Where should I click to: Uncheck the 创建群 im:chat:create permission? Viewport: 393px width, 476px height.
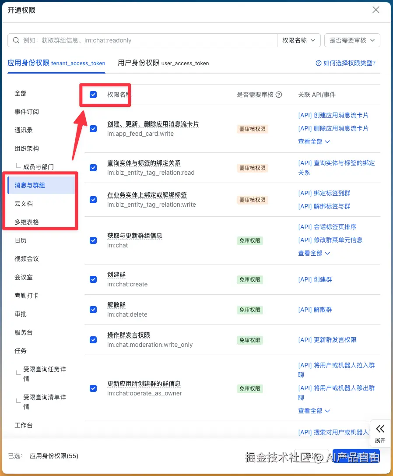(x=93, y=279)
